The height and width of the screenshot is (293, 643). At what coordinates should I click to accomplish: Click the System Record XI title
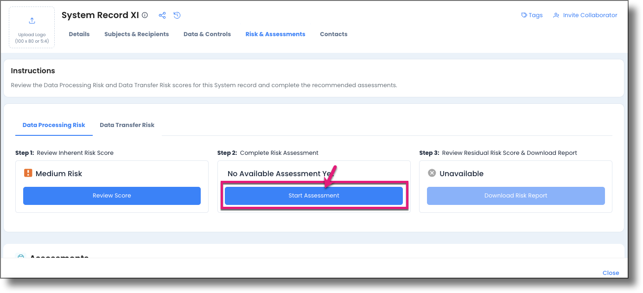[x=100, y=15]
